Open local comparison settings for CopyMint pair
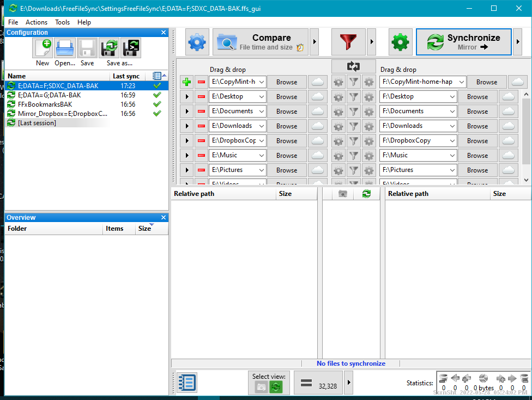Screen dimensions: 532x400 click(338, 82)
